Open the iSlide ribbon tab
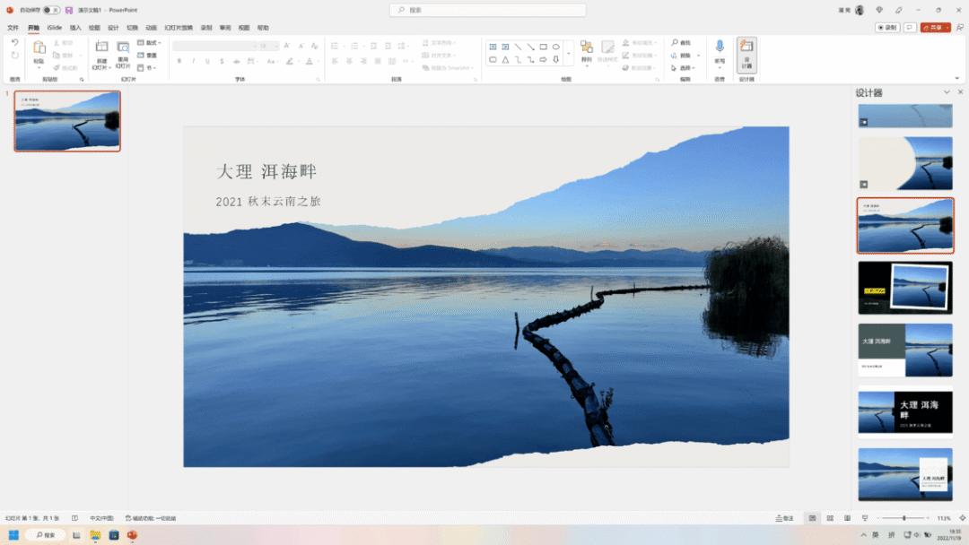This screenshot has height=545, width=969. coord(55,28)
